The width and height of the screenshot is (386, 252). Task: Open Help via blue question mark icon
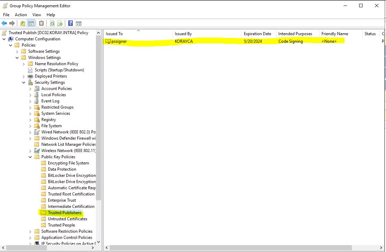70,23
